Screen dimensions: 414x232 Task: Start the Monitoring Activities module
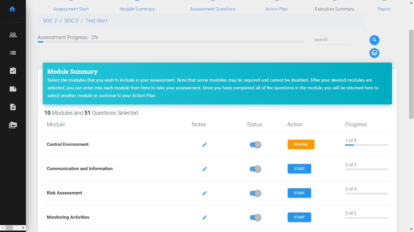(x=299, y=217)
